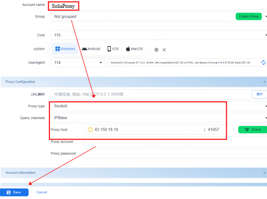The image size is (267, 199).
Task: Click the warning icon beside proxy host IP
Action: (x=90, y=130)
